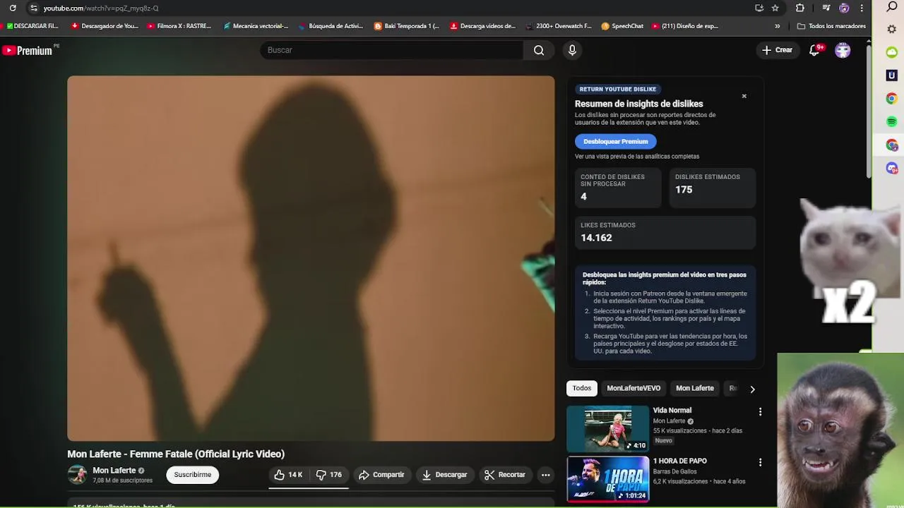904x508 pixels.
Task: Open the Mecanica vectorial bookmark
Action: [256, 26]
